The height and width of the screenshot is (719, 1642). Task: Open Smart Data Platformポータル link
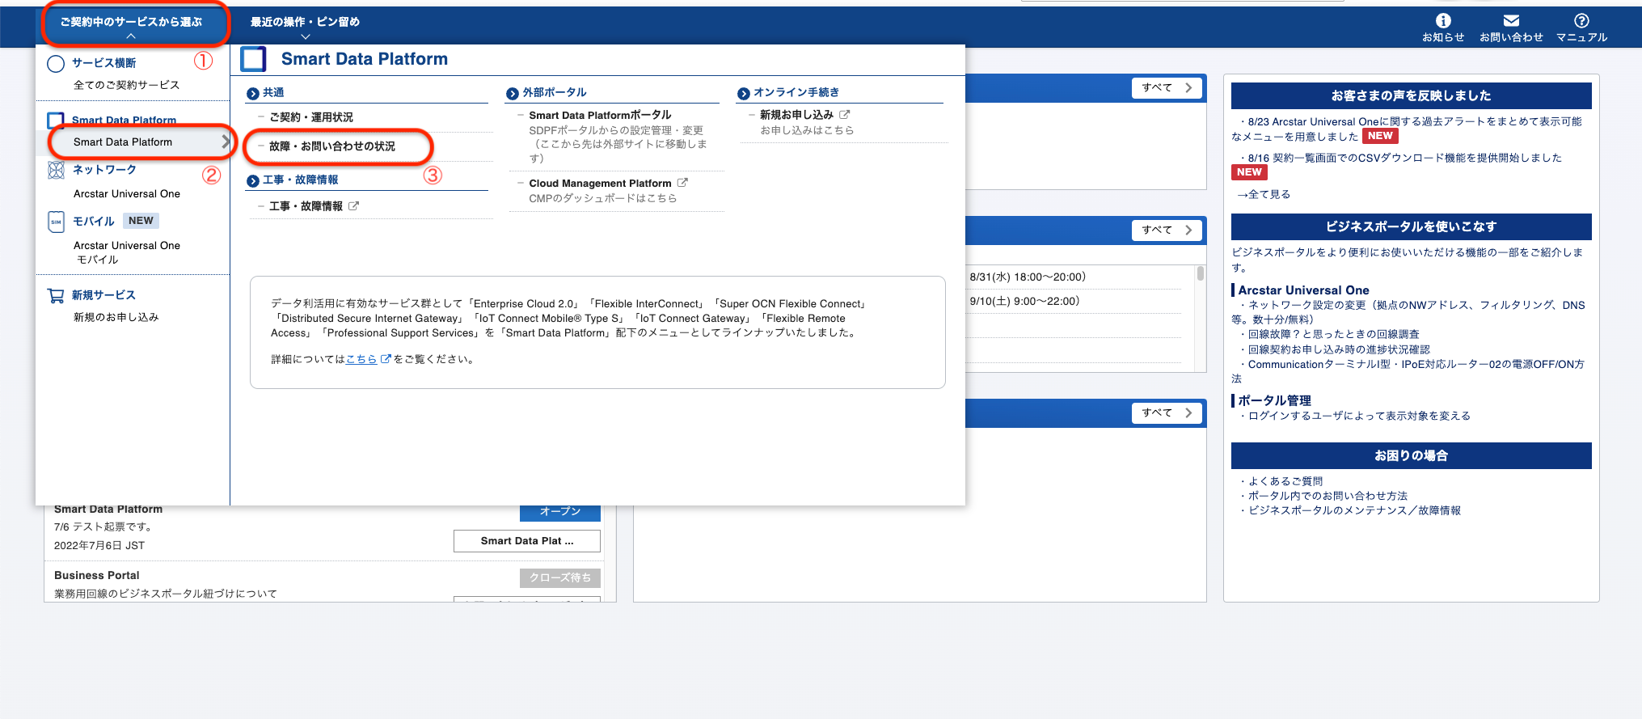[600, 116]
